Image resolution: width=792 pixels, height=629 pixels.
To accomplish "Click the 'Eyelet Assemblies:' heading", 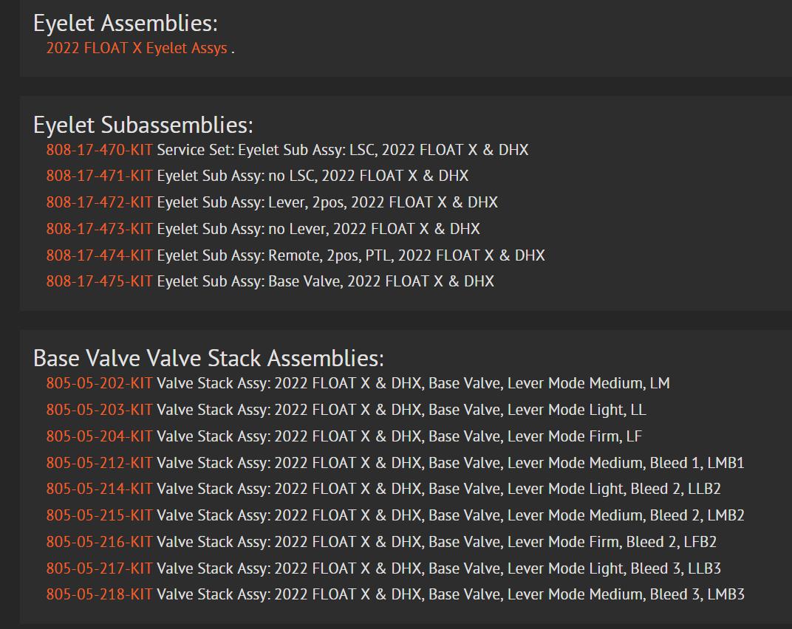I will 126,23.
